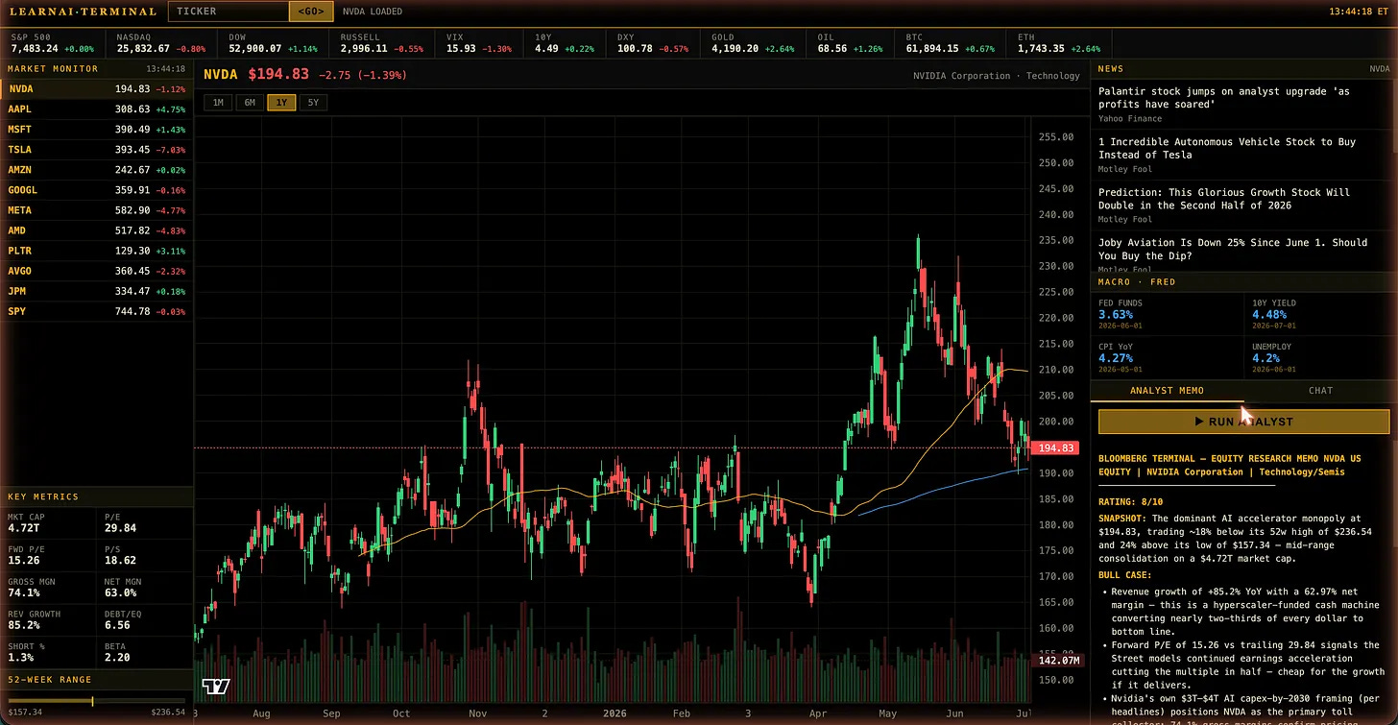Select PLTR in Market Monitor
Viewport: 1398px width, 725px height.
(x=96, y=251)
